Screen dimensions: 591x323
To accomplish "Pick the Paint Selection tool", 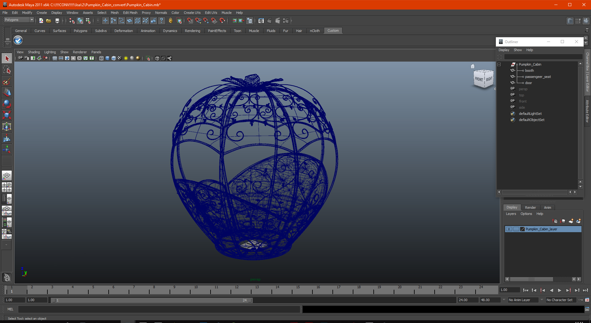I will (7, 81).
